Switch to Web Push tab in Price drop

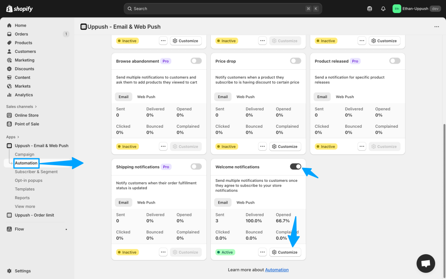[x=245, y=97]
